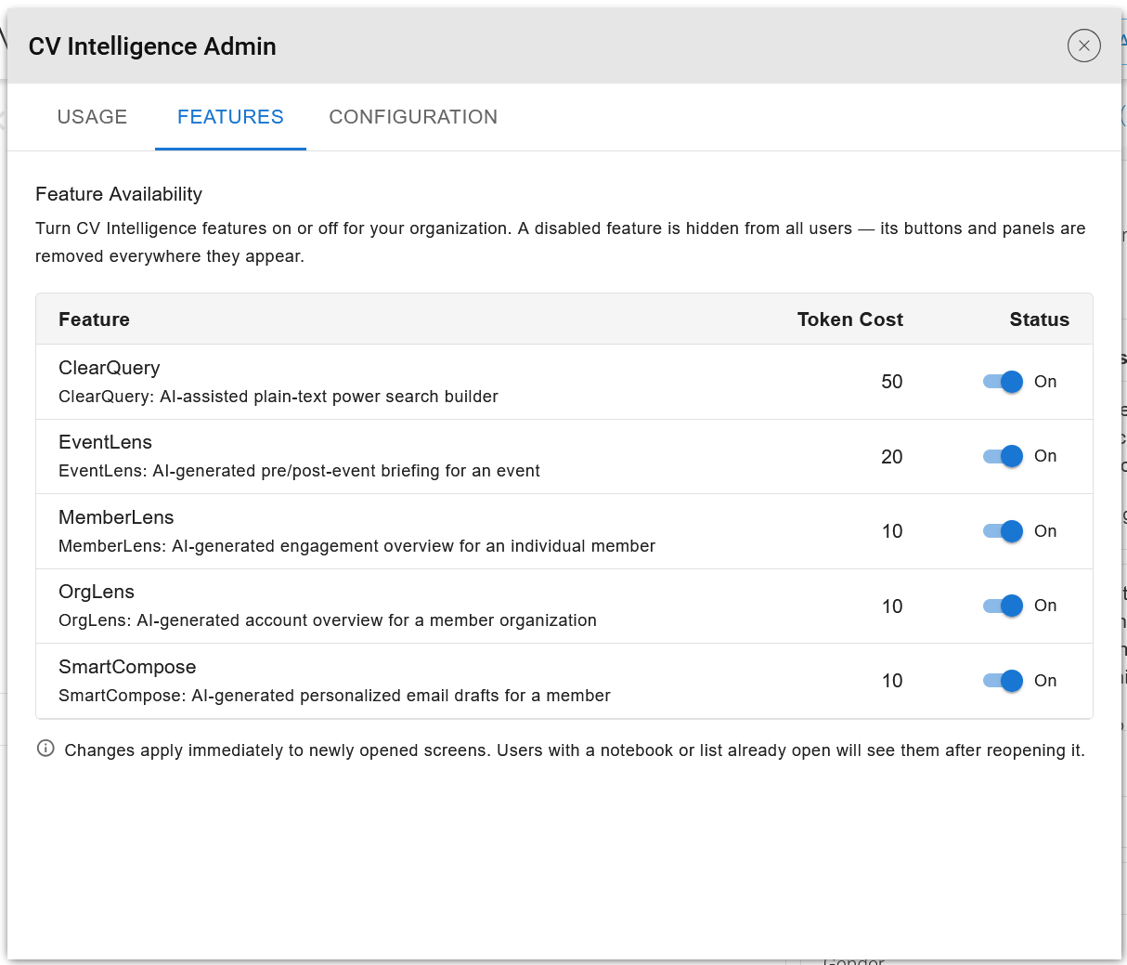Switch off the OrgLens feature

(1003, 606)
